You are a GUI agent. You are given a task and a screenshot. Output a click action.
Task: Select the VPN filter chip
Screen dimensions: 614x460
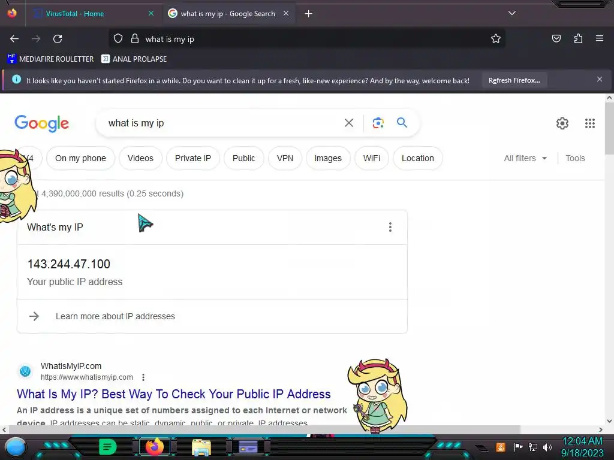(285, 158)
